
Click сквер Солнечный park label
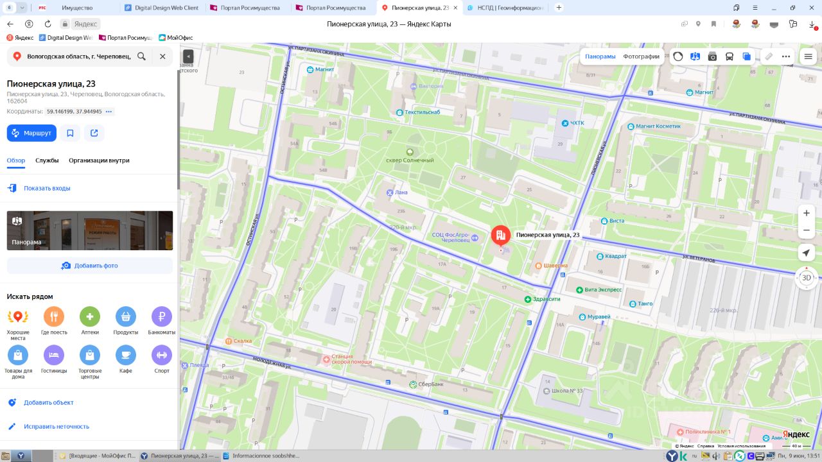click(410, 156)
